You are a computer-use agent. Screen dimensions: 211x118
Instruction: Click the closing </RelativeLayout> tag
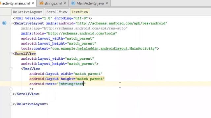30,104
